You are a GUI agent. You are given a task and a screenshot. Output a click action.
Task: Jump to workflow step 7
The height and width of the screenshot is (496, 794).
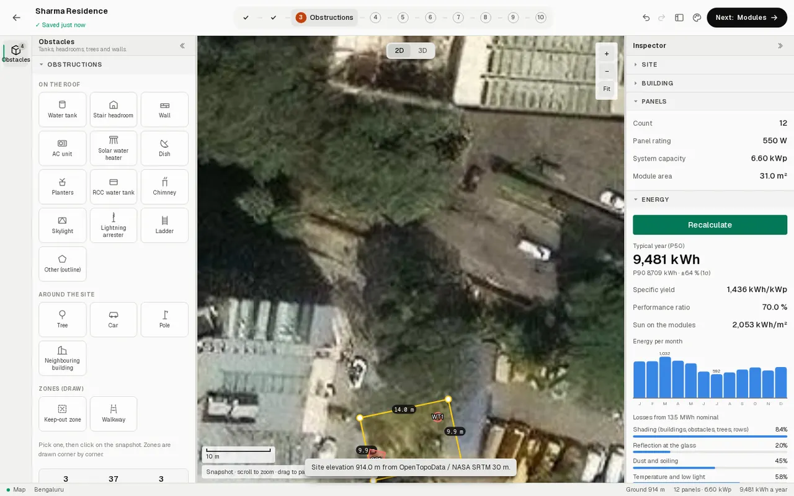pyautogui.click(x=458, y=17)
